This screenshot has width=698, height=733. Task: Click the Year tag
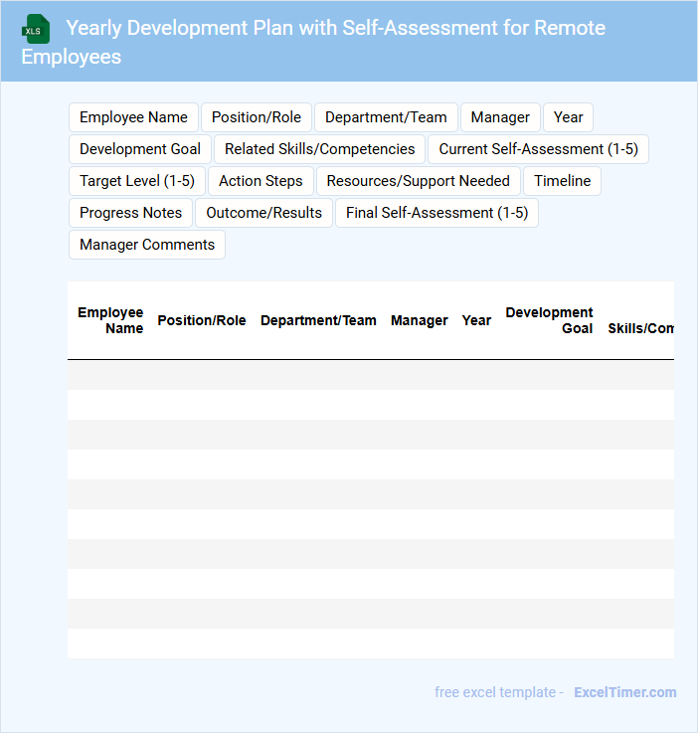(568, 117)
